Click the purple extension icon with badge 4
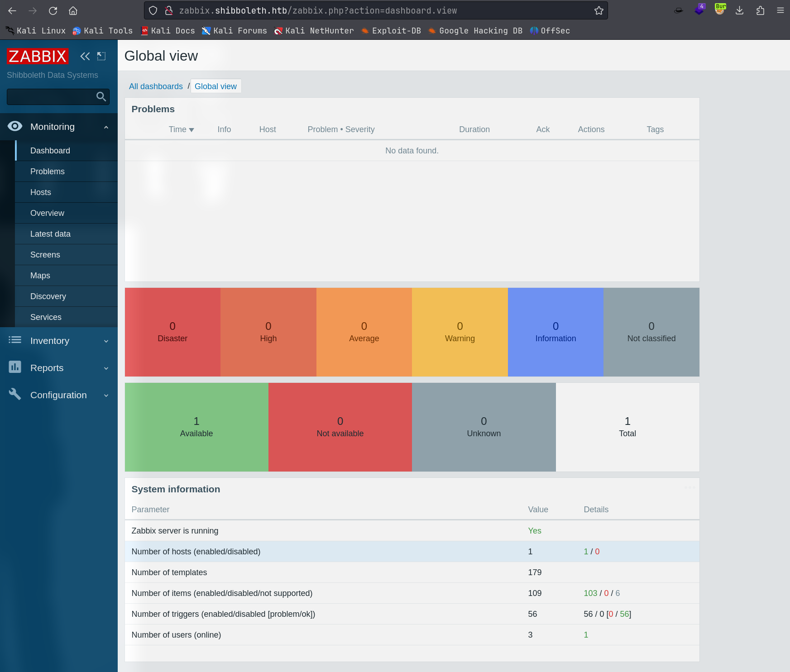This screenshot has width=790, height=672. click(699, 9)
